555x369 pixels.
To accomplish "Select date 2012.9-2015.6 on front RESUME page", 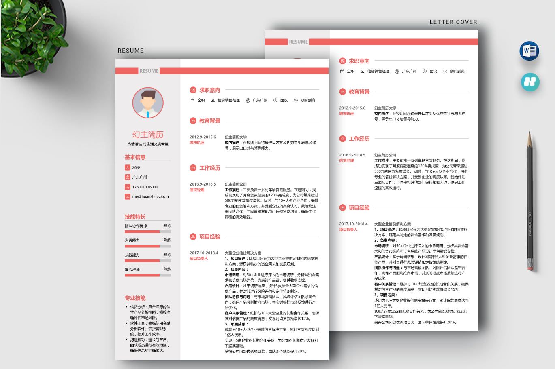I will coord(203,137).
